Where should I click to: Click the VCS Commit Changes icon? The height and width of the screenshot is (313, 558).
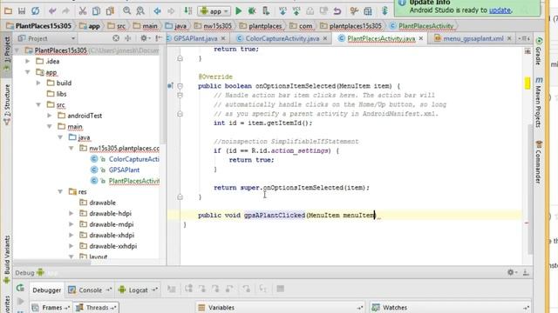pyautogui.click(x=296, y=11)
